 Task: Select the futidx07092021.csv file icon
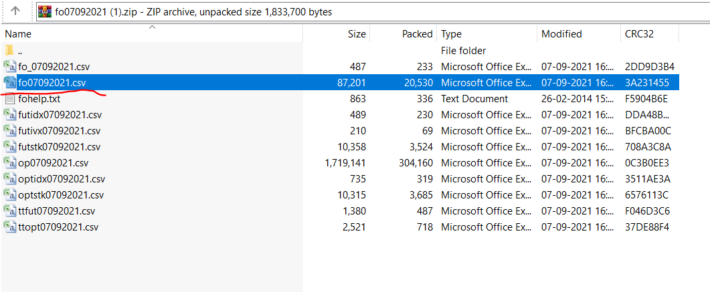point(10,114)
